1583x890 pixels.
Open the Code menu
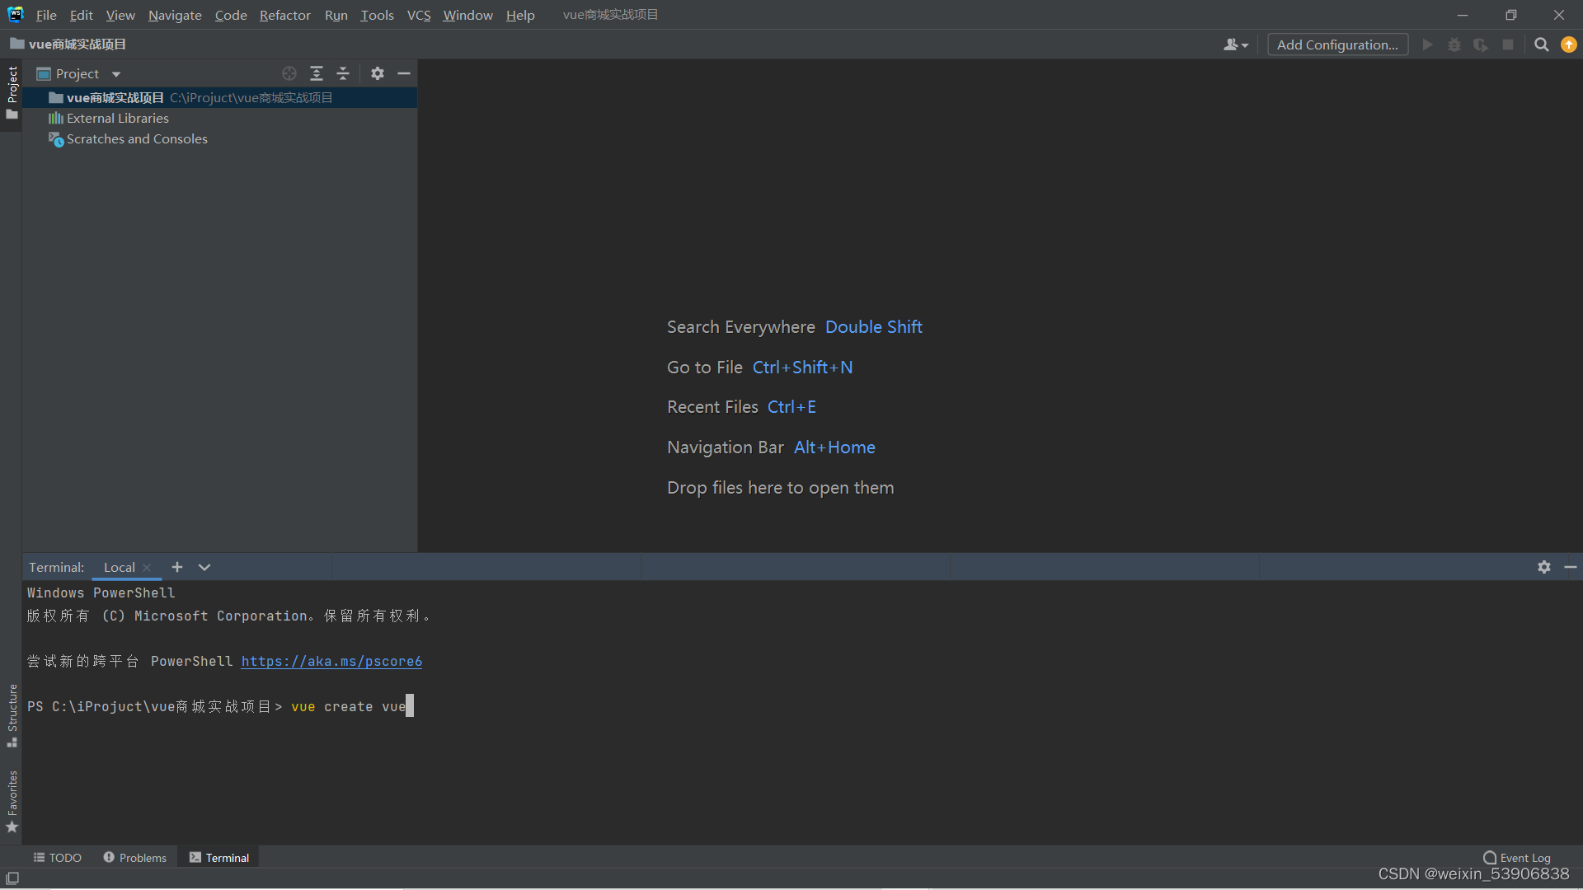231,15
